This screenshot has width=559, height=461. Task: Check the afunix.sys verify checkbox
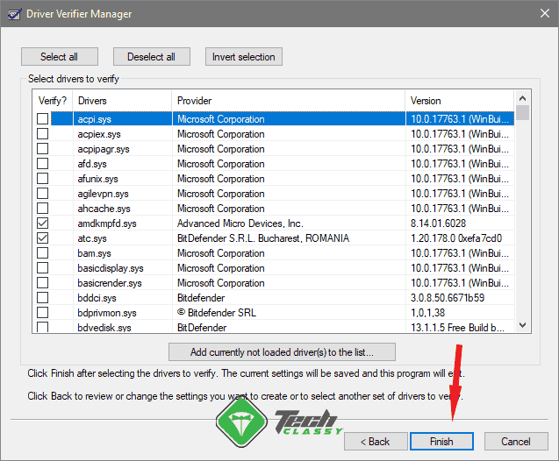[x=42, y=178]
